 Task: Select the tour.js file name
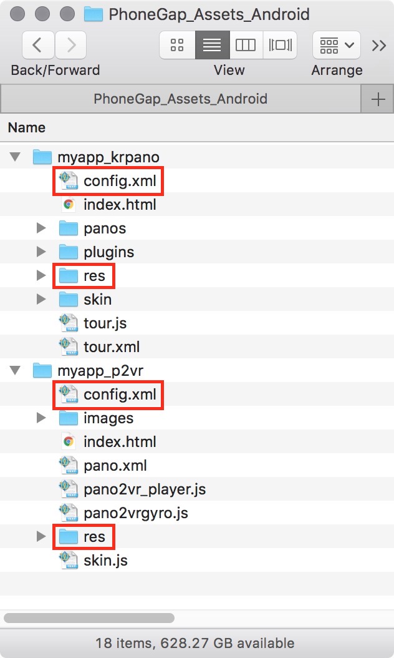coord(105,323)
